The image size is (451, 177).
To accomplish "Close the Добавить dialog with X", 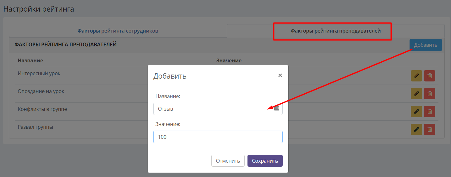I will tap(280, 75).
